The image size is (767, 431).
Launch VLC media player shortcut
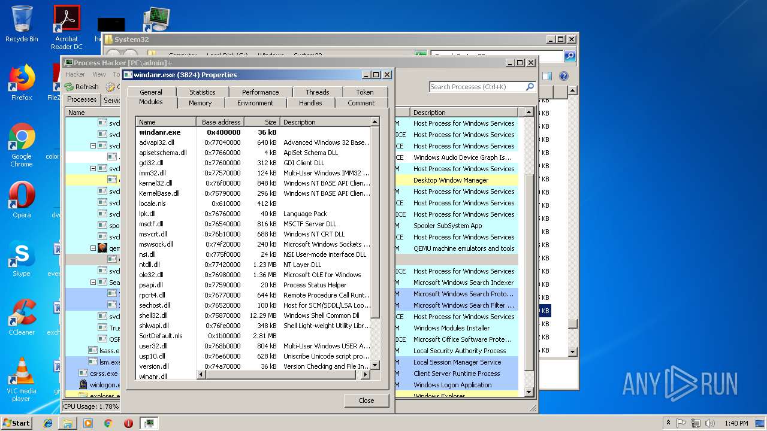pyautogui.click(x=22, y=380)
